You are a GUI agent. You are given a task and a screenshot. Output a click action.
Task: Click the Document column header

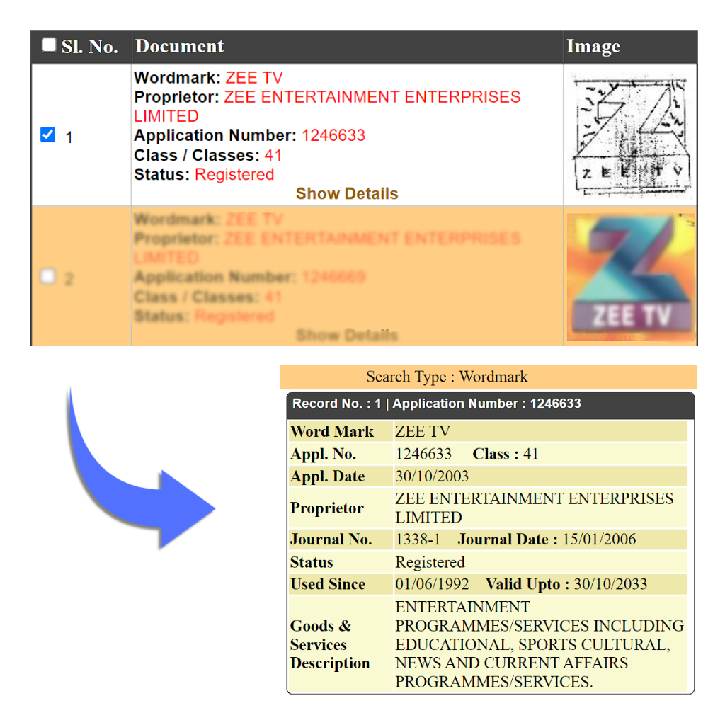(x=179, y=47)
